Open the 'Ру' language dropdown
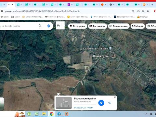 pos(60,25)
